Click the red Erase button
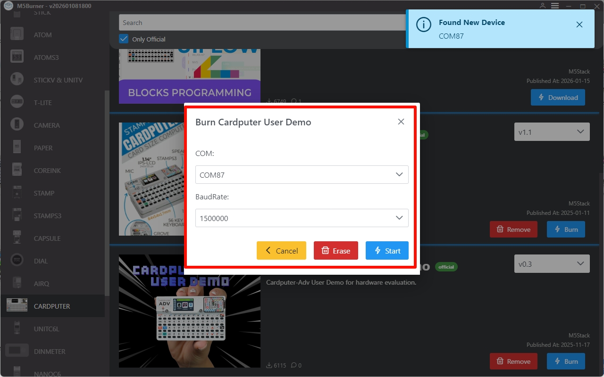Image resolution: width=604 pixels, height=377 pixels. click(x=336, y=251)
